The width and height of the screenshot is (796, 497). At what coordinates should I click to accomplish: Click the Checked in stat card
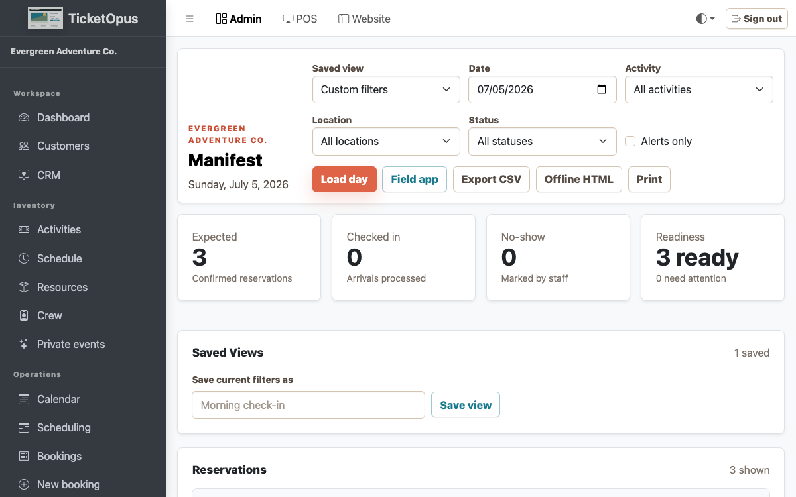coord(403,257)
